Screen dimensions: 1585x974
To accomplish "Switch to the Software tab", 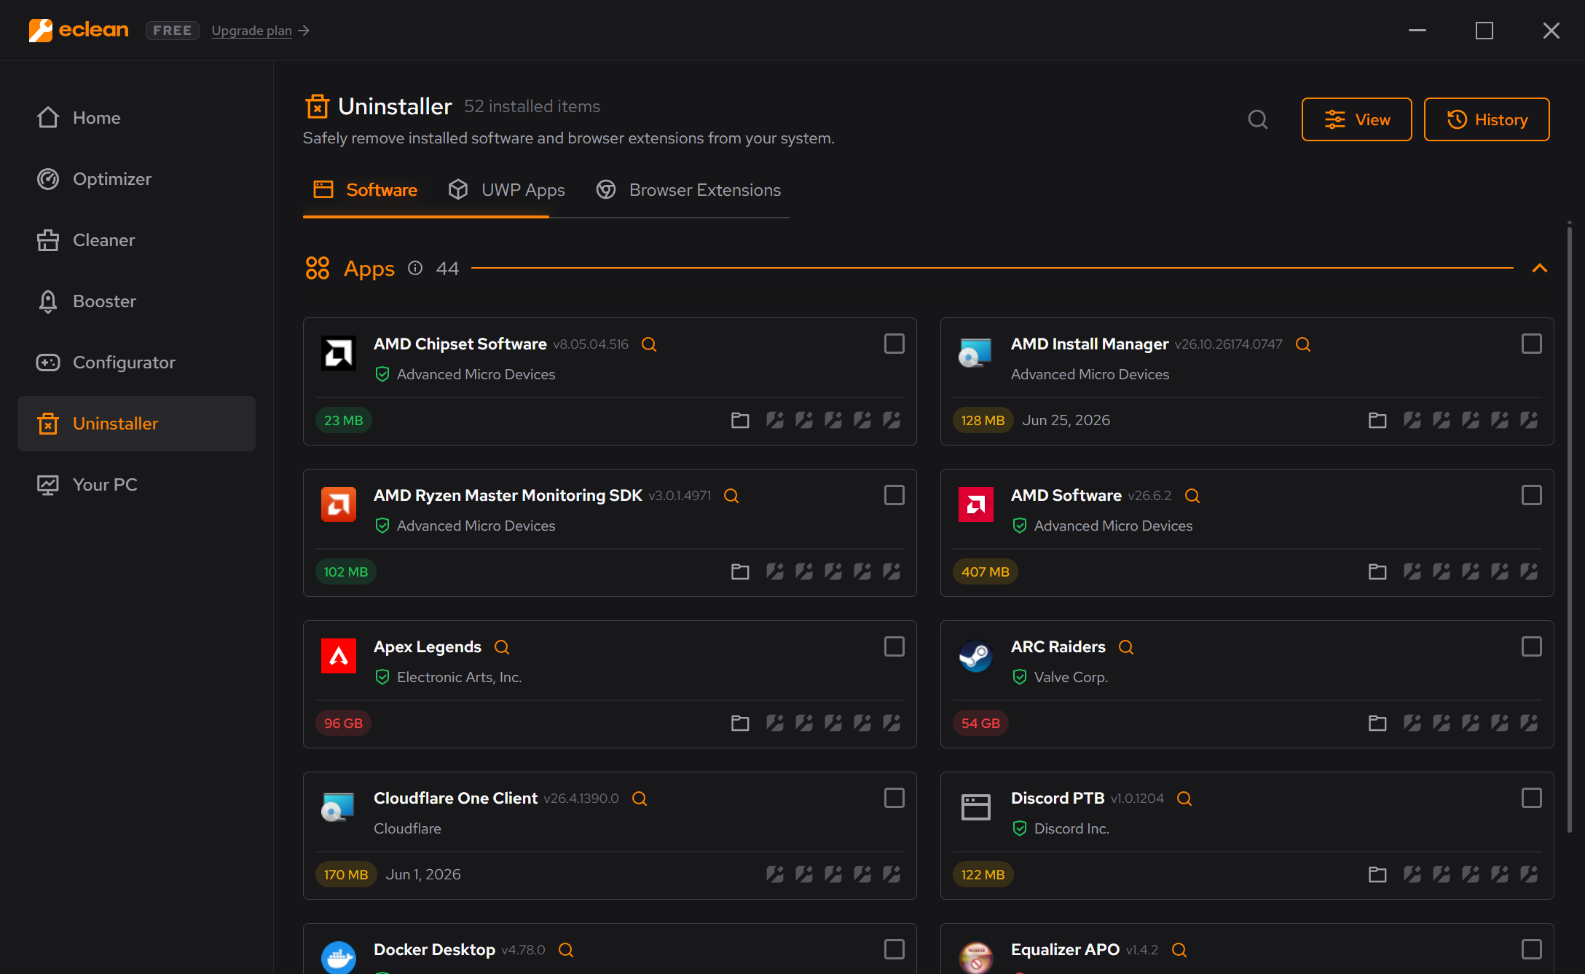I will [x=365, y=190].
